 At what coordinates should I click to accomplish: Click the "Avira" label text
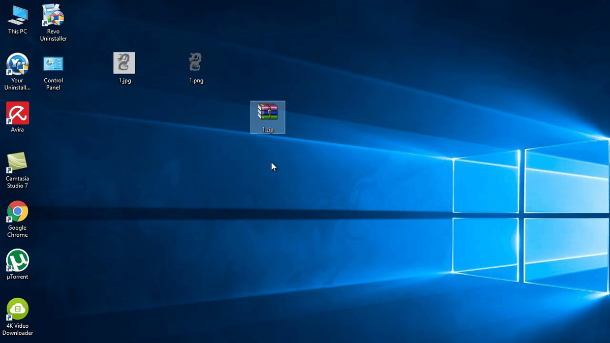(17, 130)
